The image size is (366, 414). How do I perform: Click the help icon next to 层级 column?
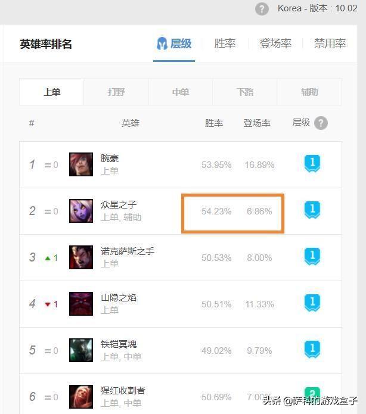click(x=321, y=123)
